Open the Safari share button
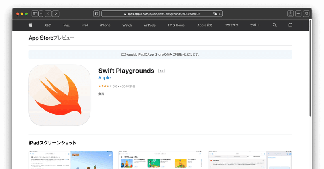This screenshot has height=169, width=324. coord(290,14)
